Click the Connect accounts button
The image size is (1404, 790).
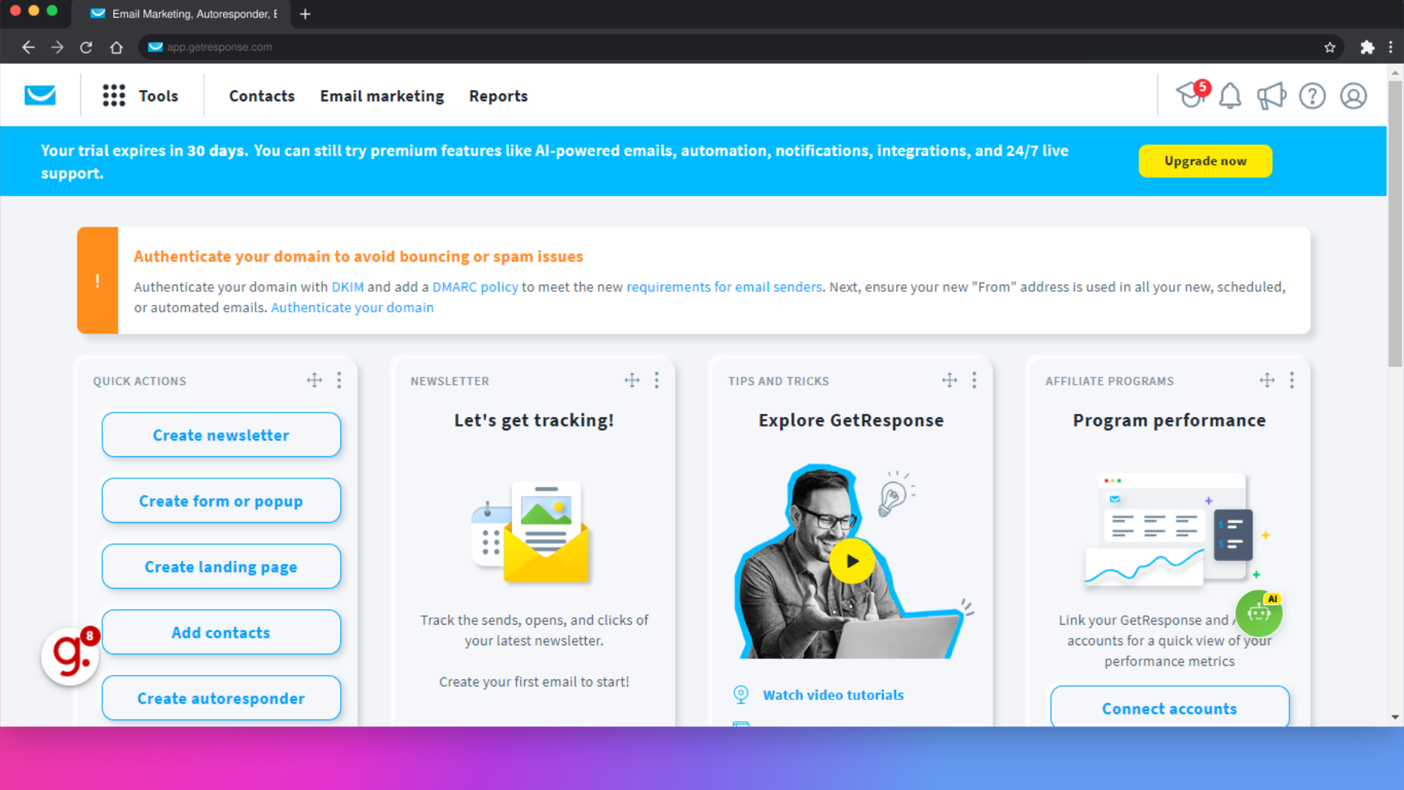(x=1170, y=708)
